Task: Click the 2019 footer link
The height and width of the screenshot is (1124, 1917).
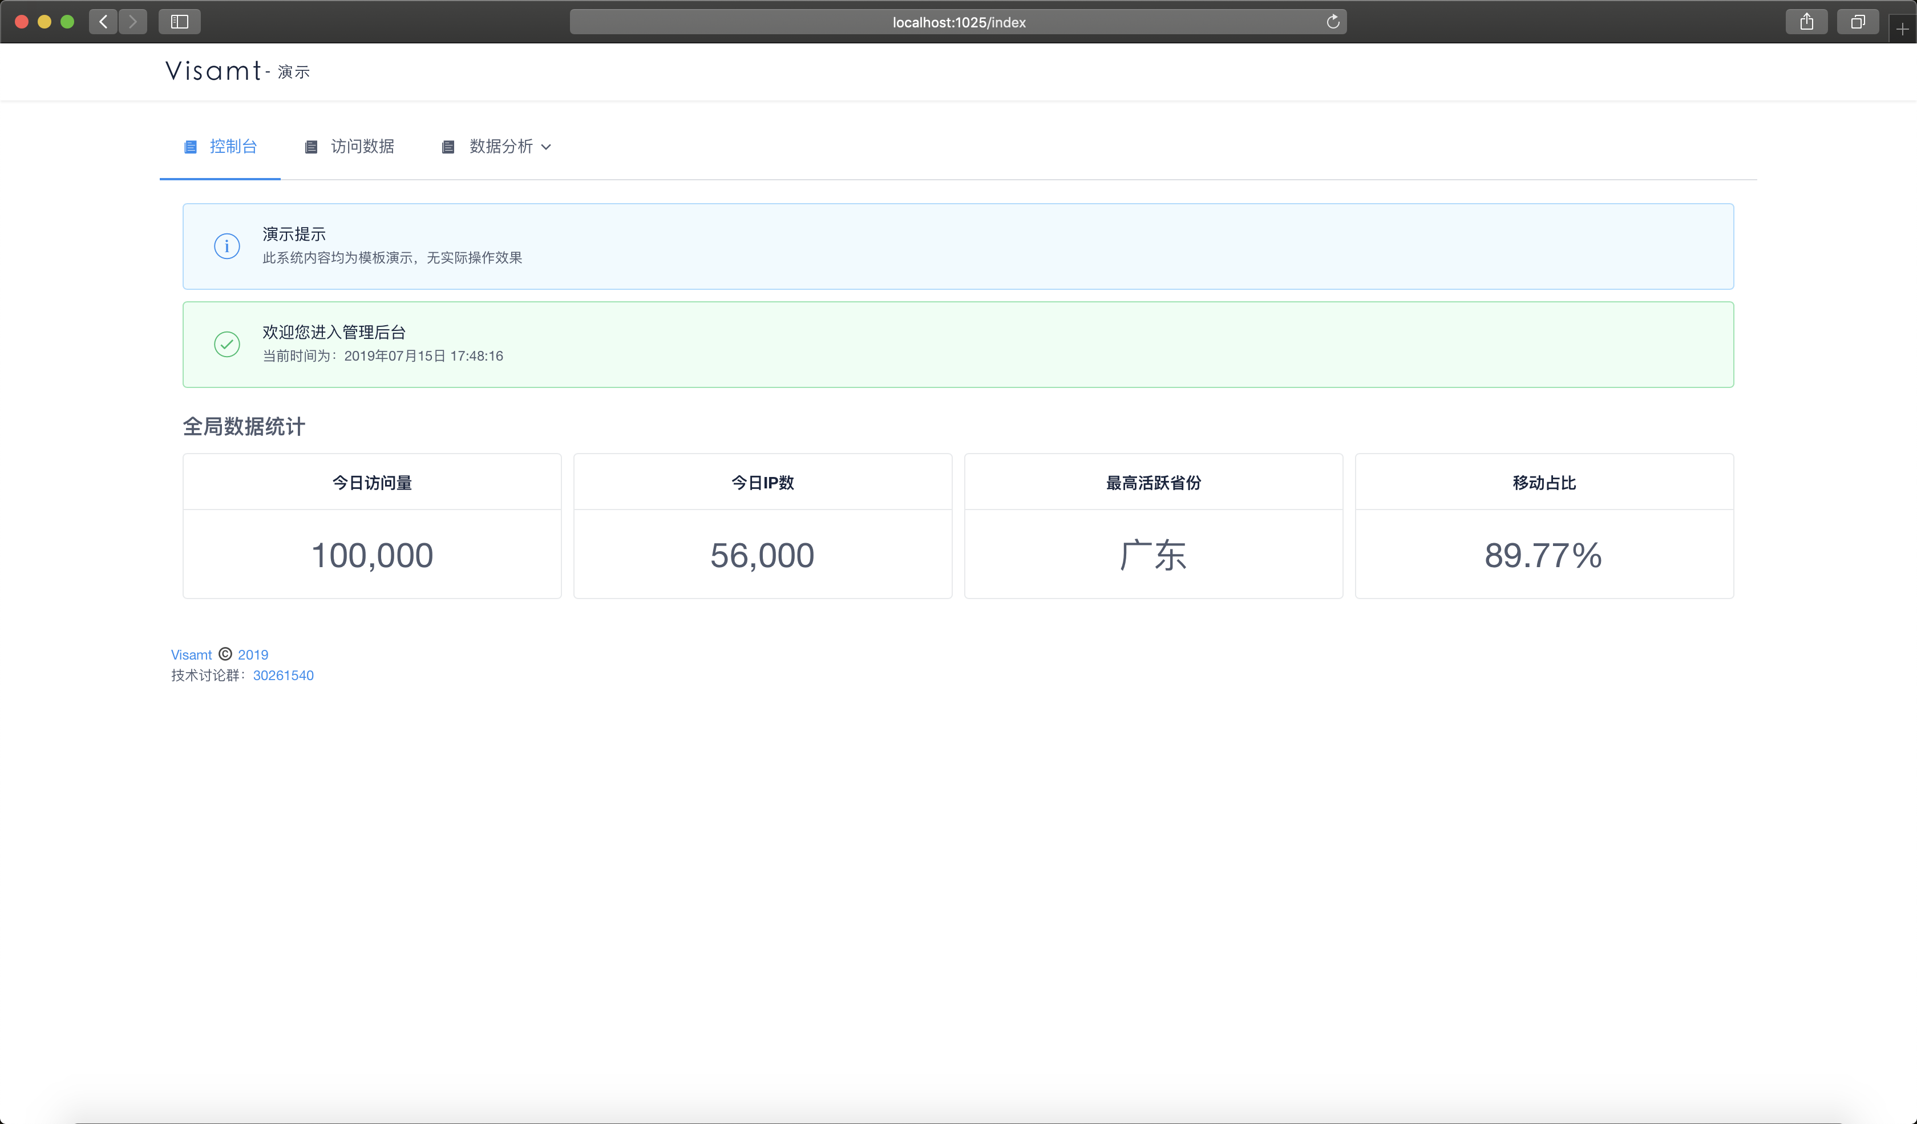Action: pyautogui.click(x=253, y=655)
